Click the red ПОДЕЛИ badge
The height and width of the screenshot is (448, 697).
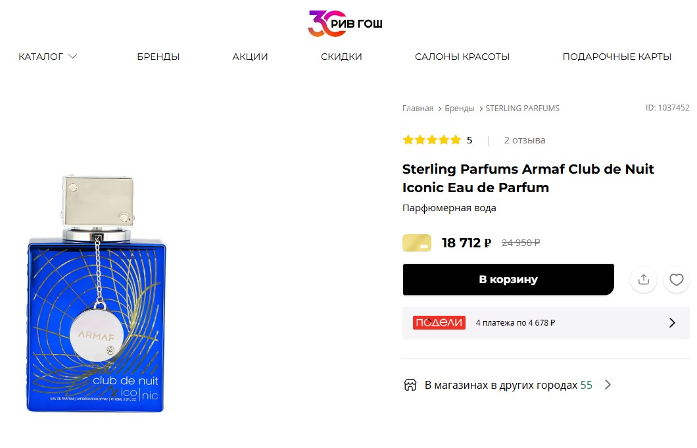tap(439, 322)
